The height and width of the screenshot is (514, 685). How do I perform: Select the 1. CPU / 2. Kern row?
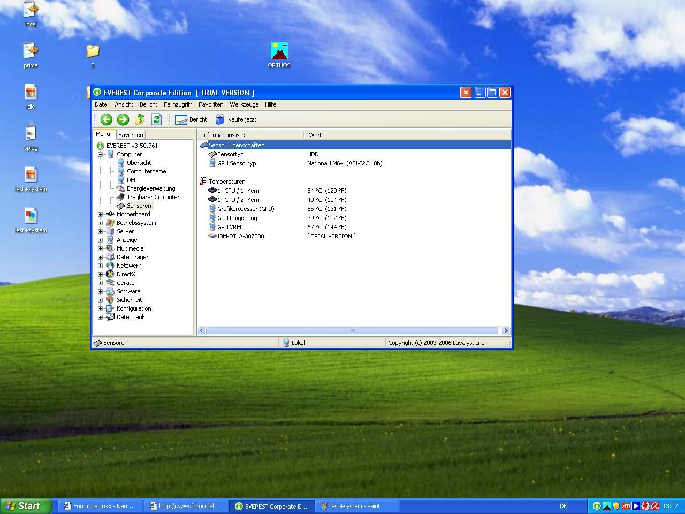(x=354, y=200)
